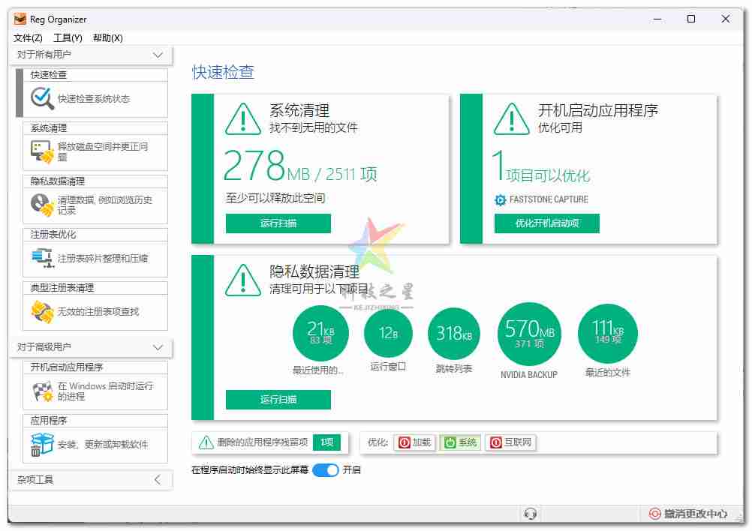Select the startup applications flag icon
This screenshot has width=752, height=531.
42,391
